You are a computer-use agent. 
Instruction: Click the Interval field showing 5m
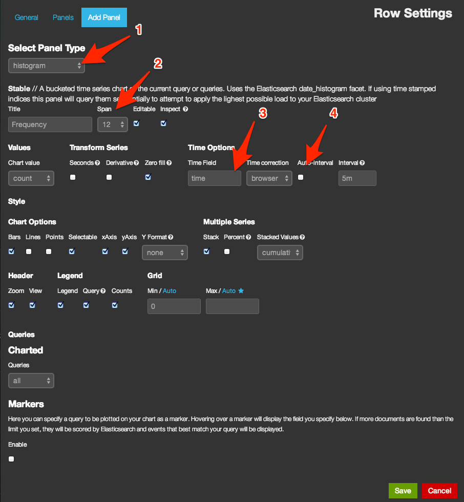tap(357, 178)
